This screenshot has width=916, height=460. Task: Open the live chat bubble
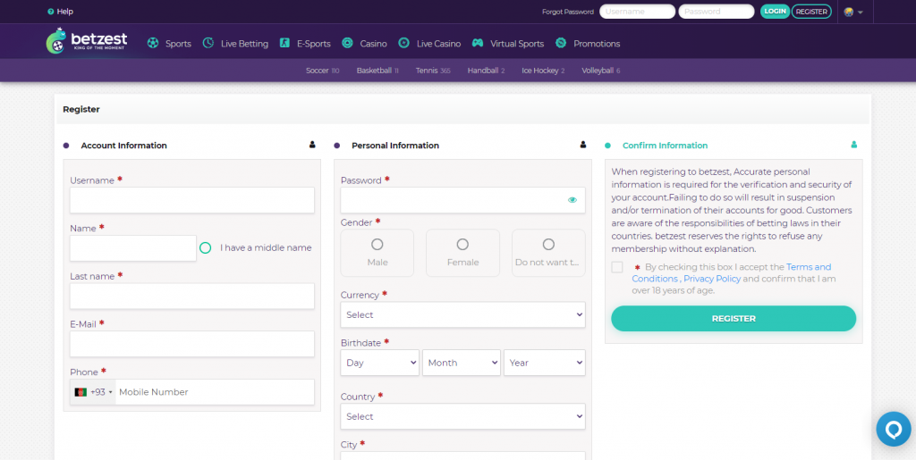894,429
